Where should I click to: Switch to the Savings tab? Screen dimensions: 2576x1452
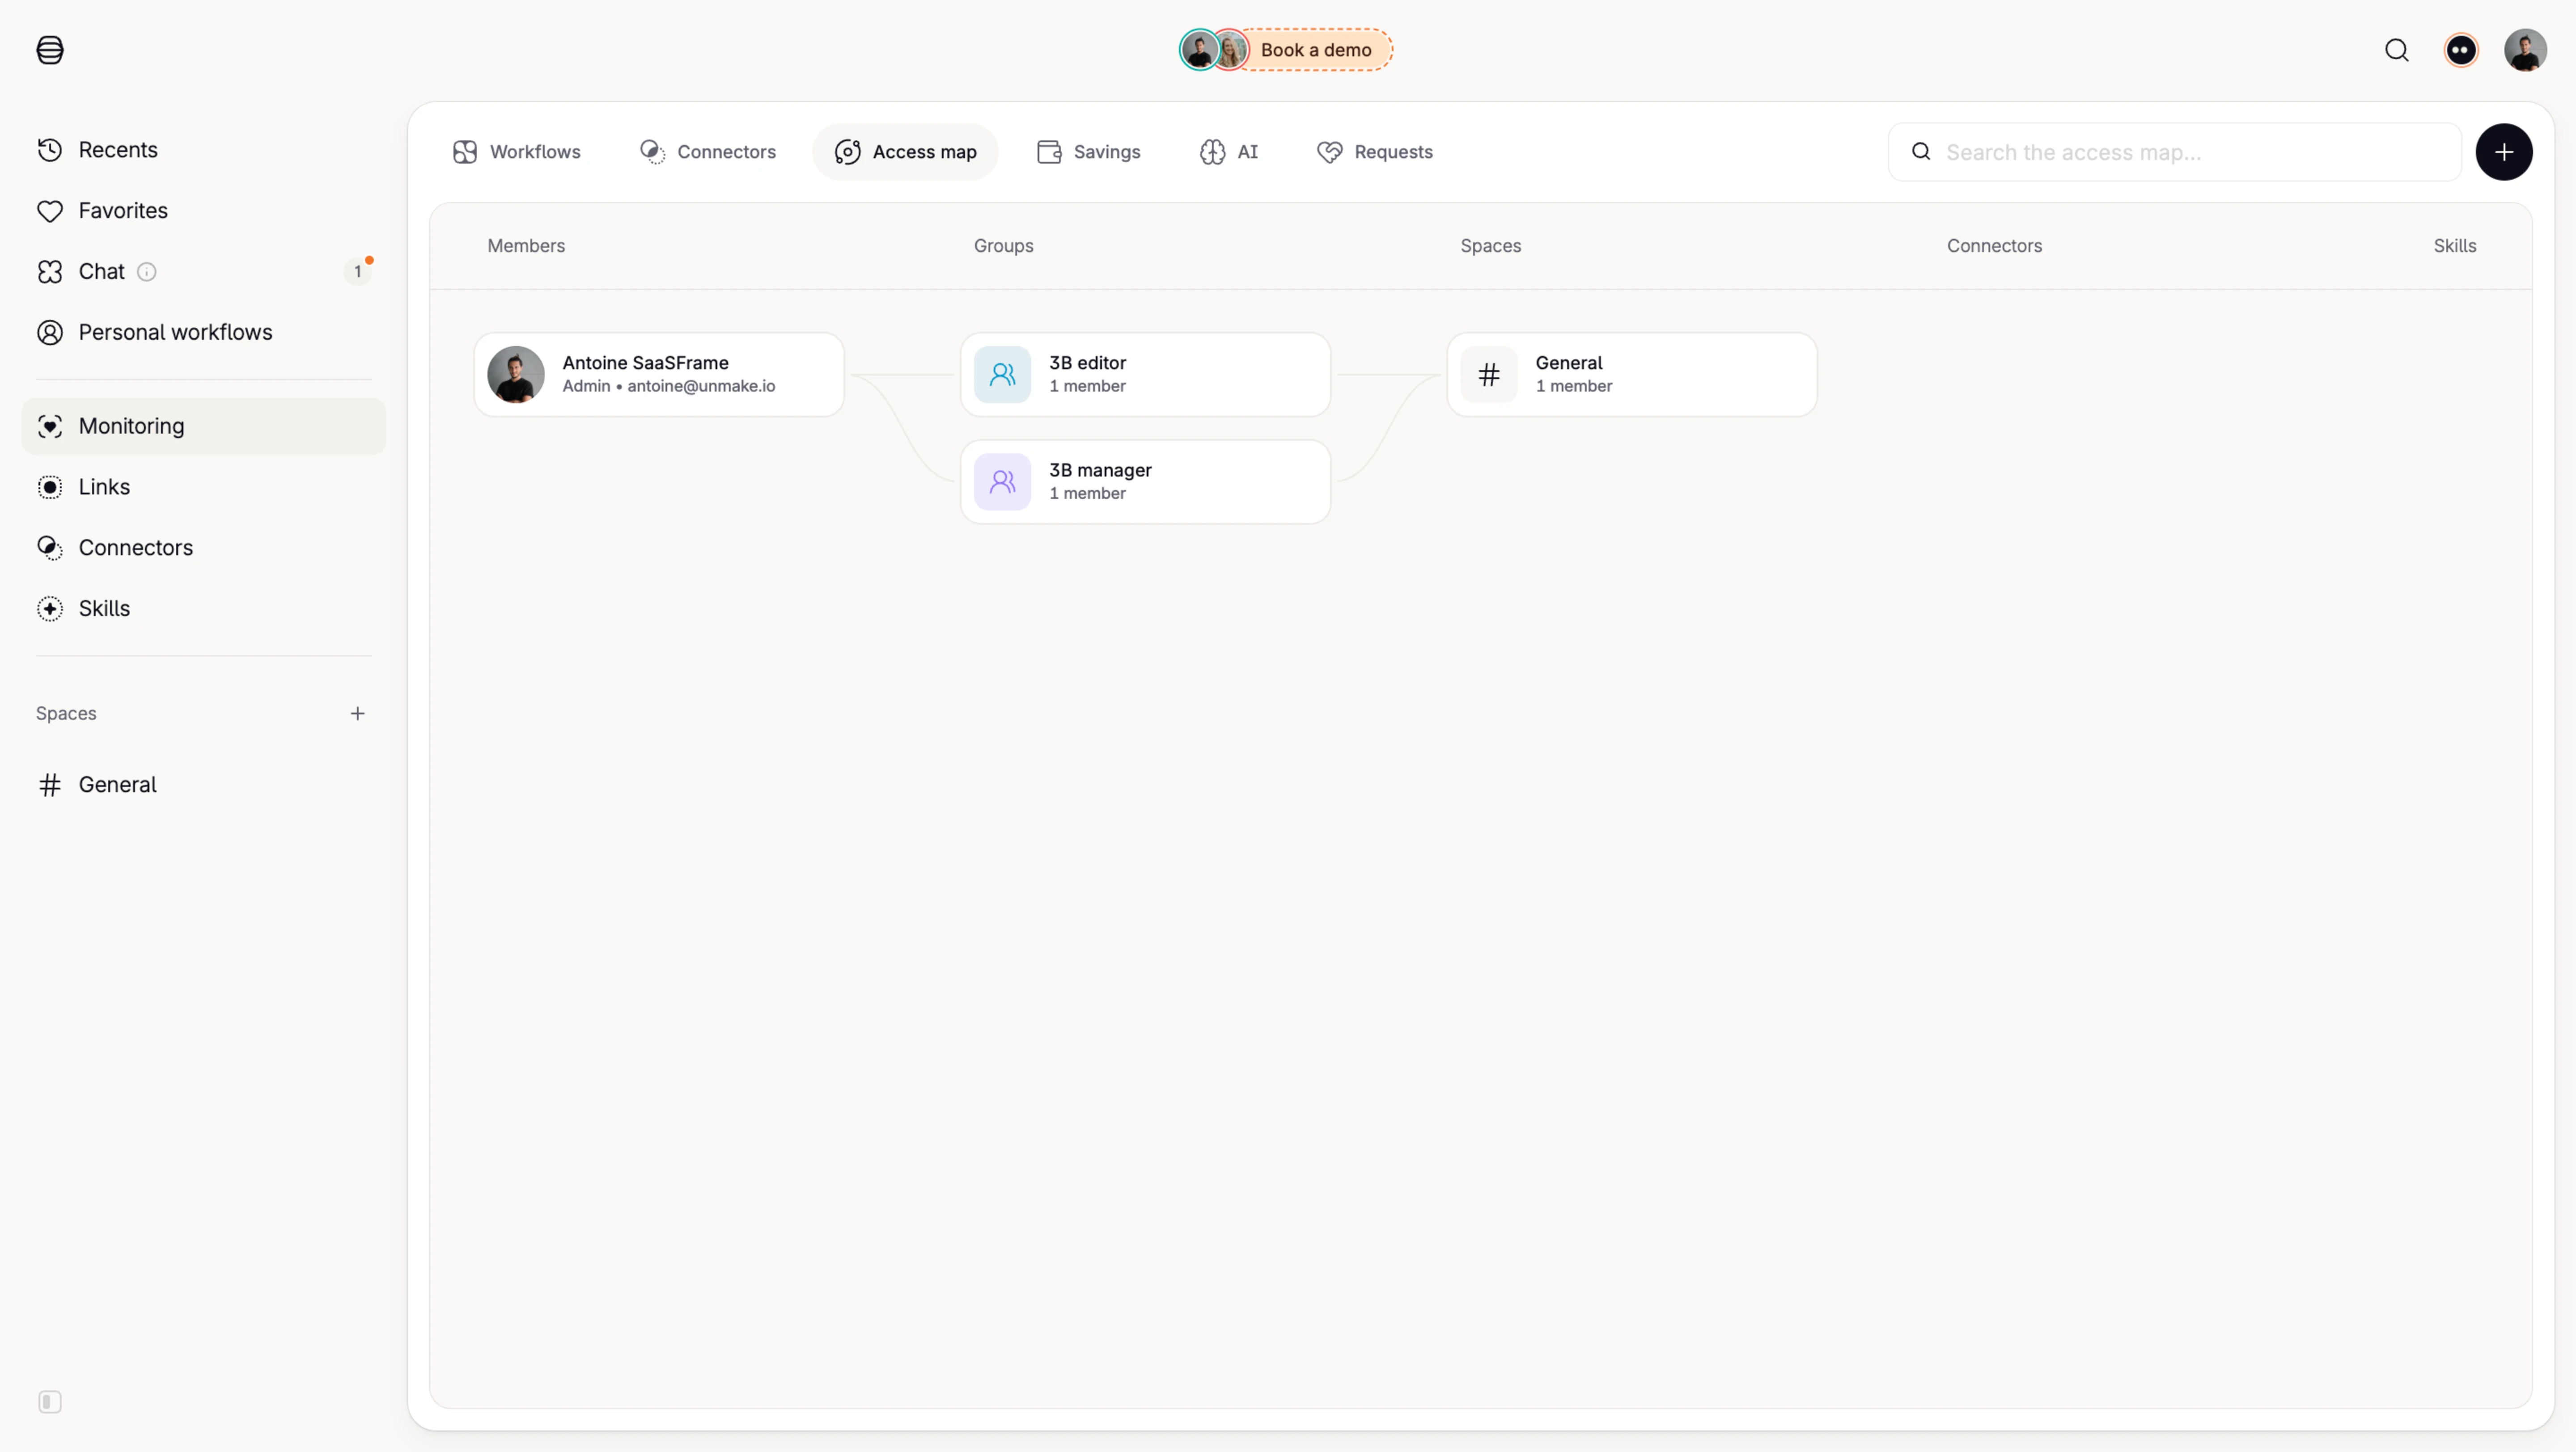(1088, 152)
